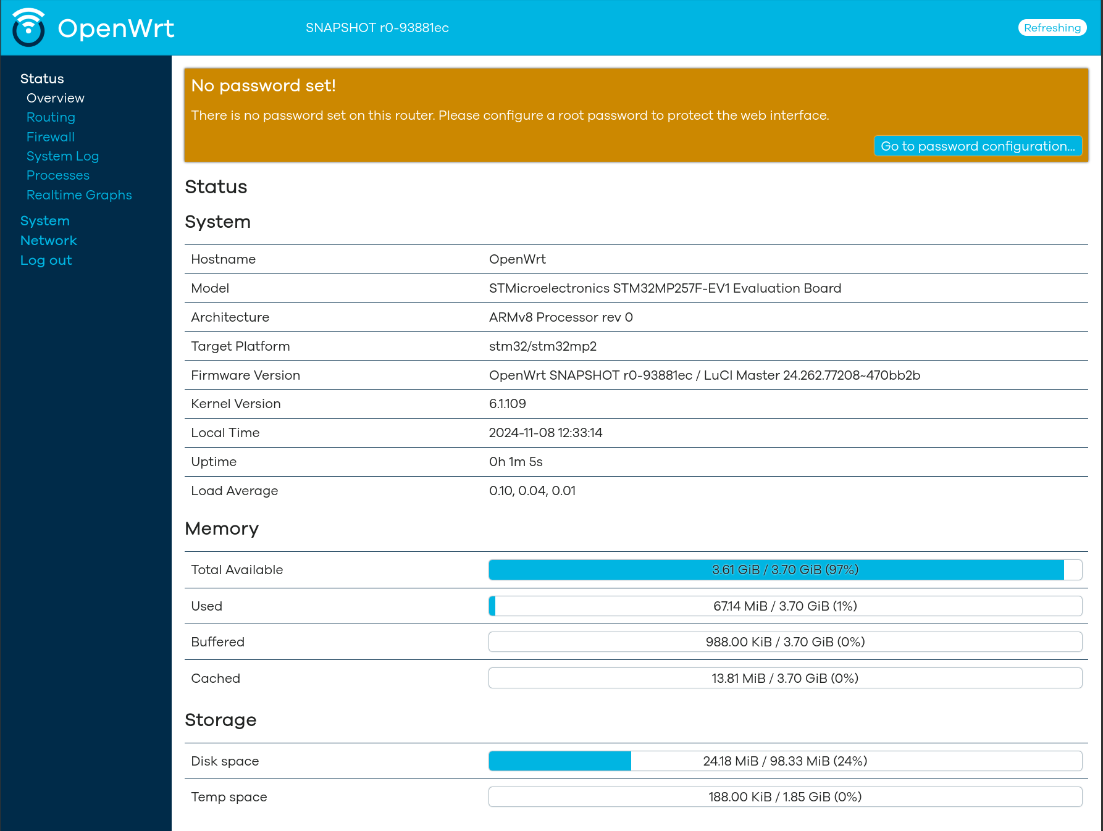Toggle the Refreshing indicator badge
Screen dimensions: 1103x831
tap(1052, 28)
